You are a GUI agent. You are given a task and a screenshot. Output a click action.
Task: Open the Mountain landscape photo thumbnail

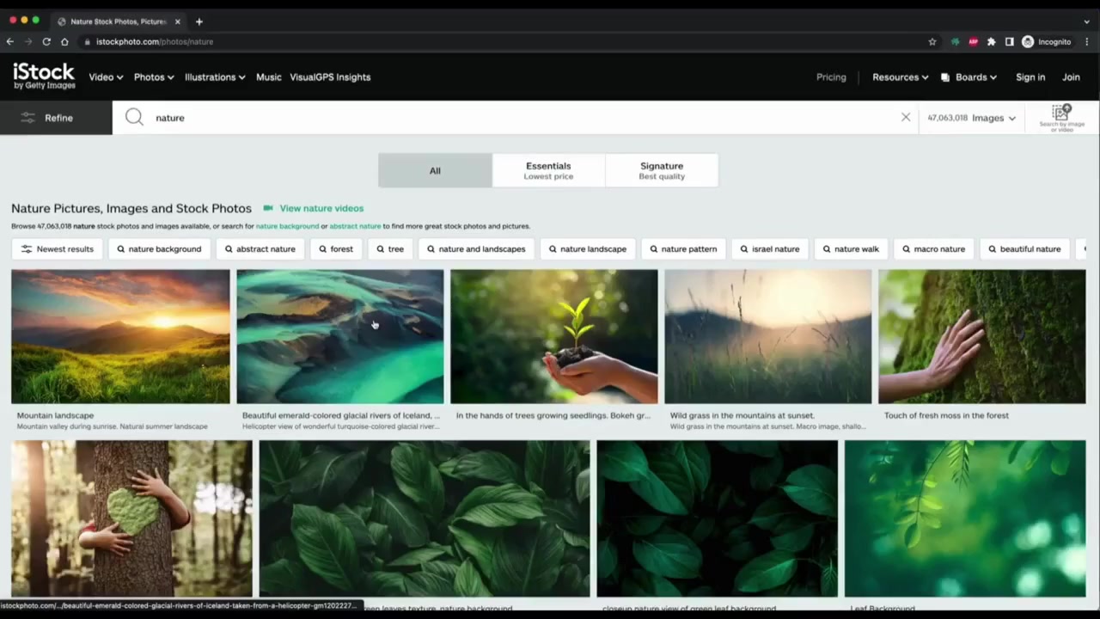[x=120, y=335]
